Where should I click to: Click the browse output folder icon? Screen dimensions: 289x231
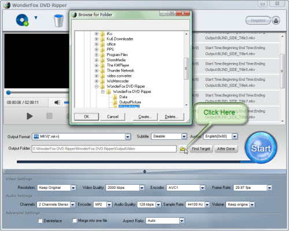[x=183, y=149]
